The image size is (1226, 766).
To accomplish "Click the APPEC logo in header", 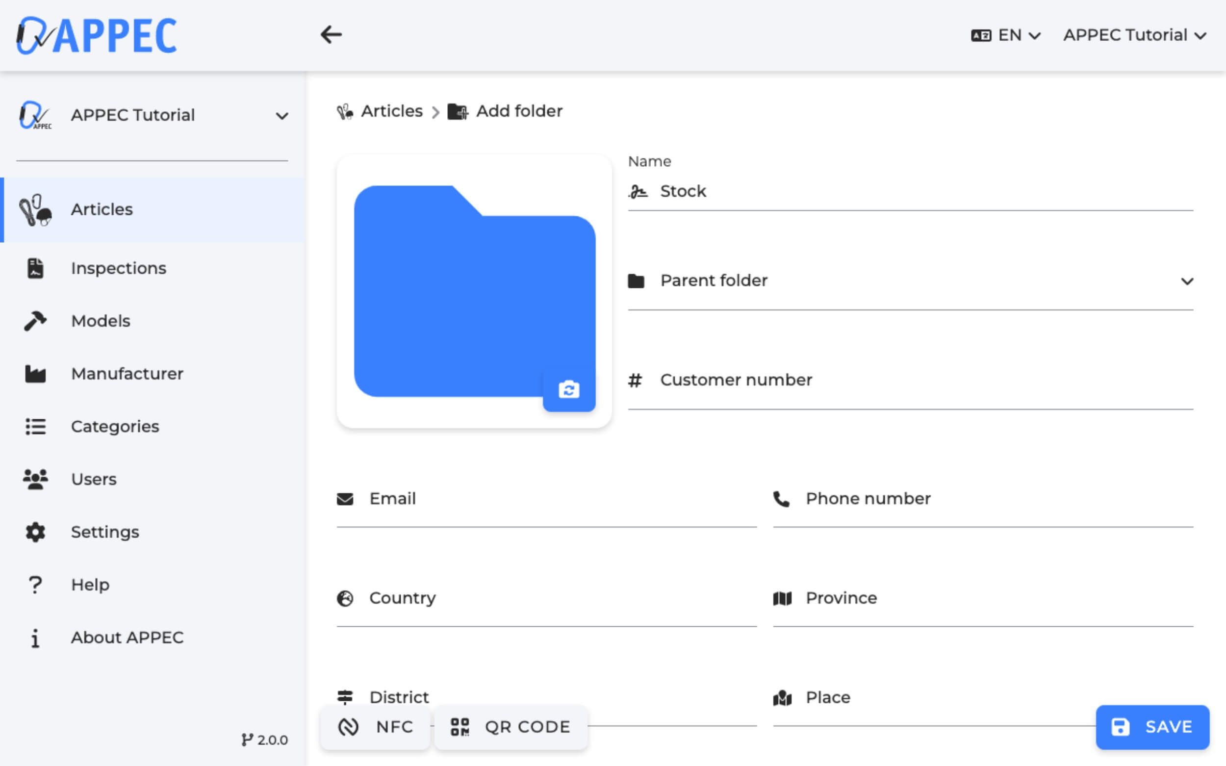I will point(96,35).
